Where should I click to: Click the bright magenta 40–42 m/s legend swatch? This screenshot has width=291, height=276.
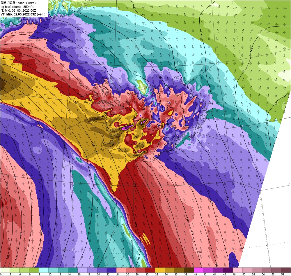[x=199, y=270]
